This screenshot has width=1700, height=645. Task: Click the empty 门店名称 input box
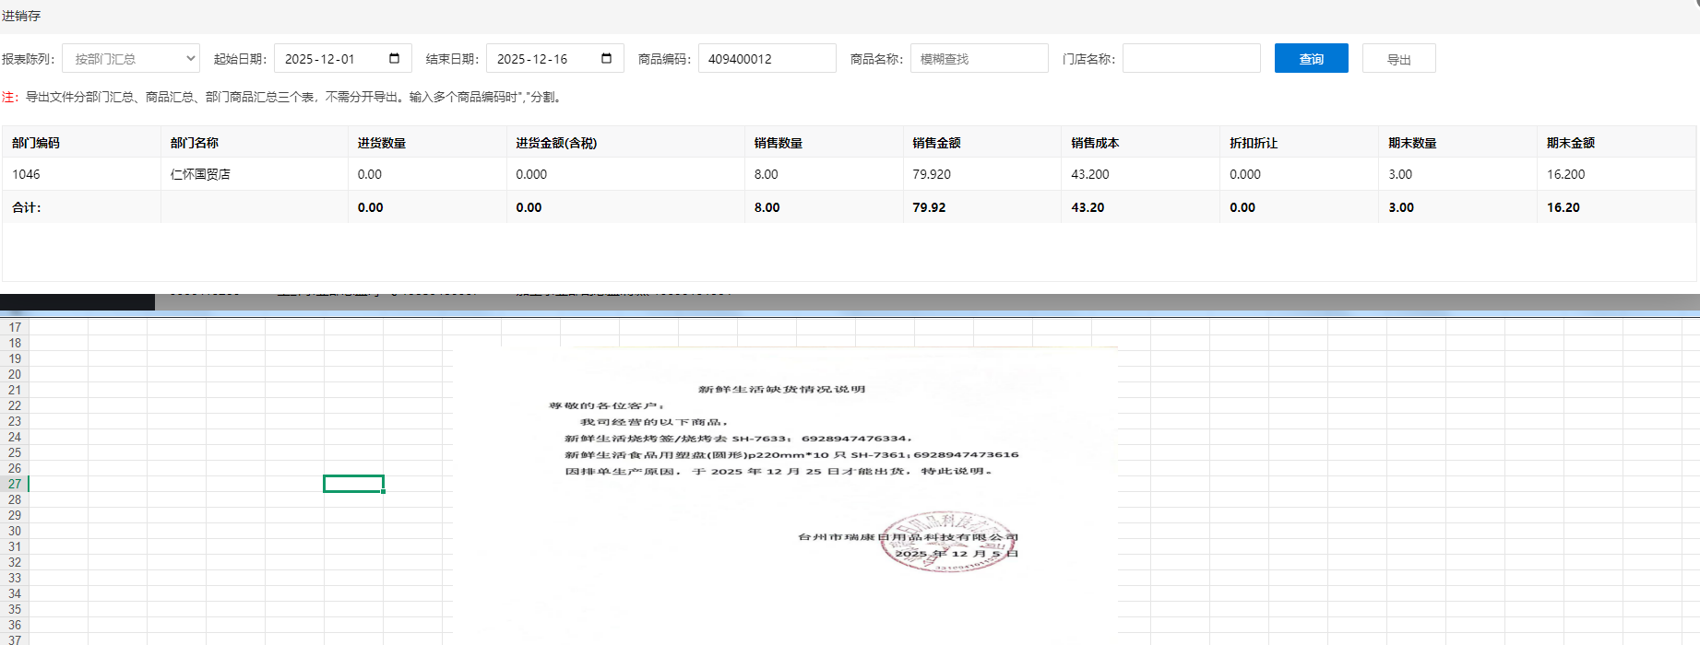click(x=1191, y=58)
